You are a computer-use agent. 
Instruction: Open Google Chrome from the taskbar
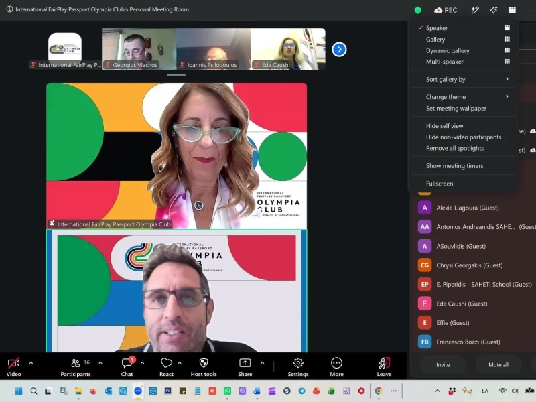[379, 391]
